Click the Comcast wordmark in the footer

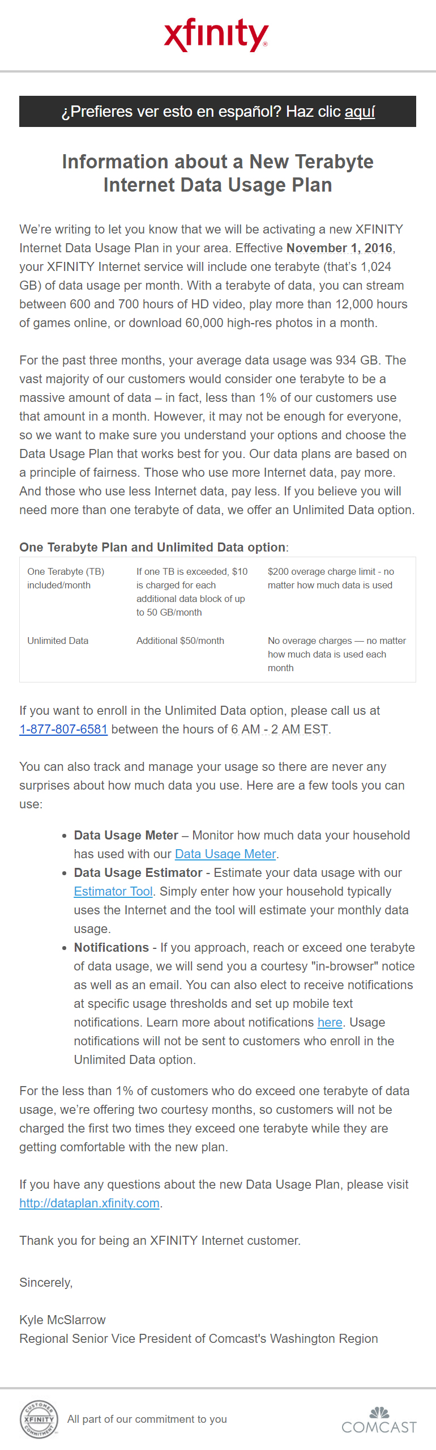point(379,1427)
